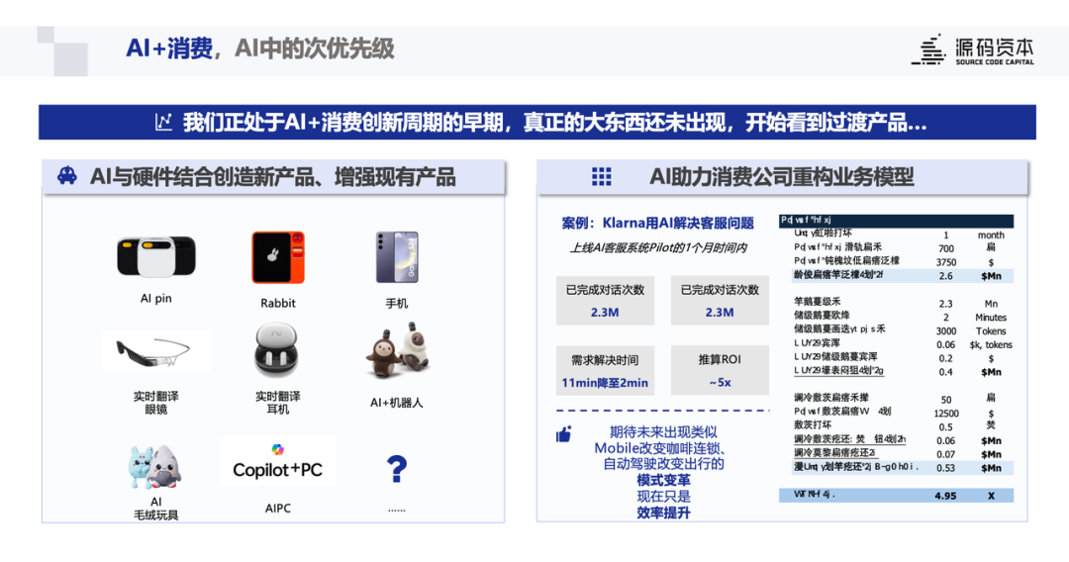Click the Rabbit label
This screenshot has width=1069, height=562.
coord(278,303)
